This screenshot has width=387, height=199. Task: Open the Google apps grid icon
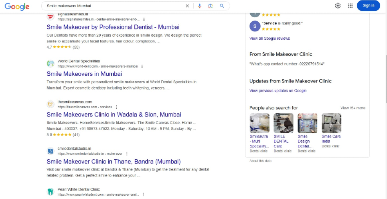[x=350, y=6]
